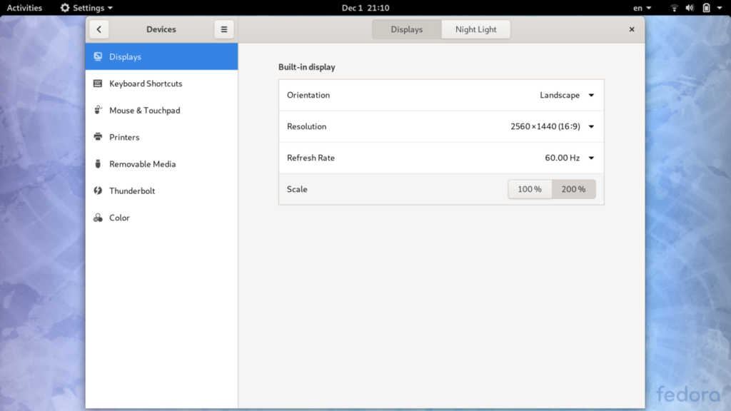Click the Built-in display heading
Screen dimensions: 731x411
point(307,67)
